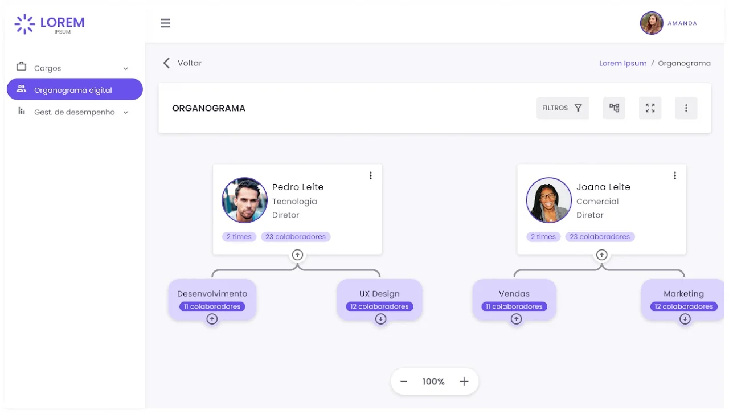The image size is (729, 414).
Task: Select Organograma digital in the sidebar
Action: click(x=75, y=89)
